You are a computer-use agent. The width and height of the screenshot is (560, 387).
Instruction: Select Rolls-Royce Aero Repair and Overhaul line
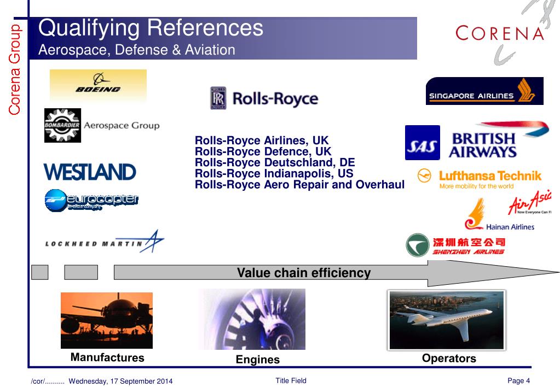299,185
